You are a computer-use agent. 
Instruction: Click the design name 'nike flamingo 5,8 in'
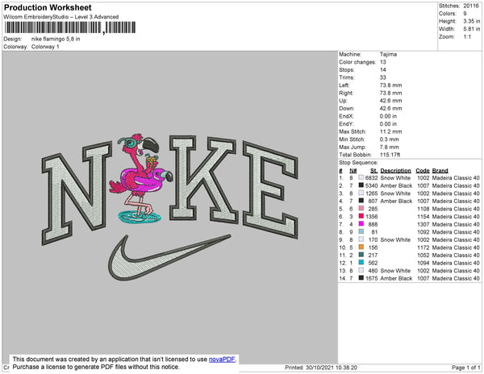click(56, 39)
